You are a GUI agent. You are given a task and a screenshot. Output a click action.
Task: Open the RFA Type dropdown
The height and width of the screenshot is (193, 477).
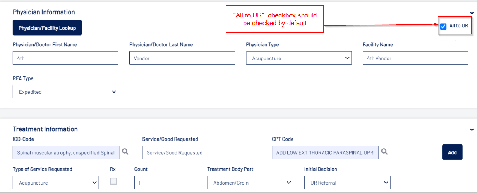[65, 92]
